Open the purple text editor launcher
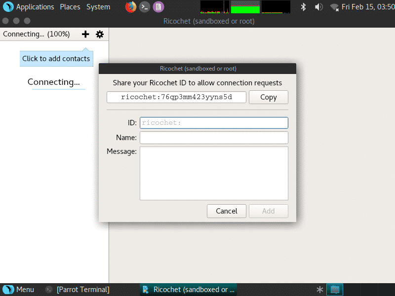The image size is (395, 296). [158, 7]
